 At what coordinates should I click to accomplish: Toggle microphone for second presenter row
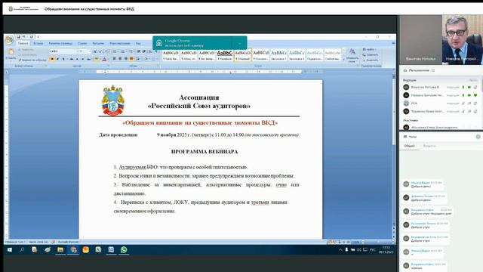[463, 95]
